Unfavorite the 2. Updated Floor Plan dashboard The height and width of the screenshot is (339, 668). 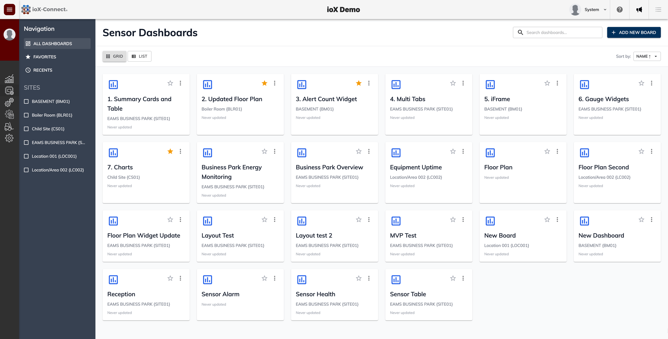point(264,83)
